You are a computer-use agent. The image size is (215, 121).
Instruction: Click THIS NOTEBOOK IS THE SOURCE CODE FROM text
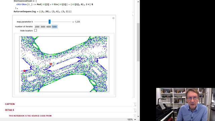click(30, 116)
